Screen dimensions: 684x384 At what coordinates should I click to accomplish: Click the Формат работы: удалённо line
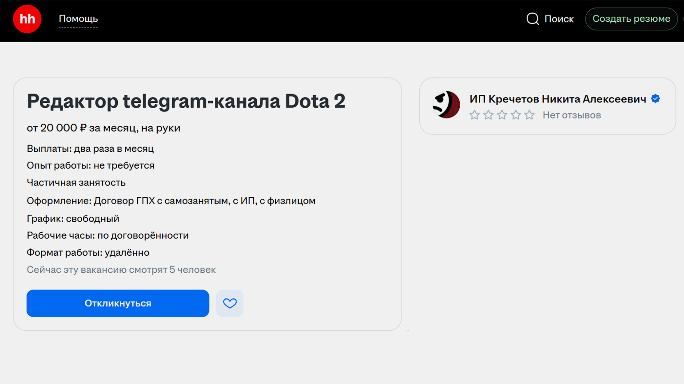point(88,253)
